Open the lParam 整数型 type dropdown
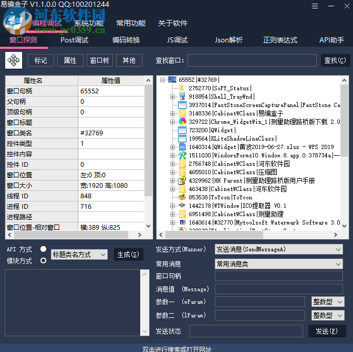The height and width of the screenshot is (352, 353). click(x=328, y=315)
